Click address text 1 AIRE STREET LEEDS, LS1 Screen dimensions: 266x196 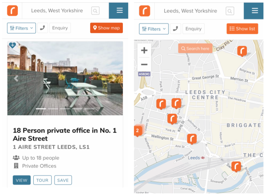(x=51, y=147)
